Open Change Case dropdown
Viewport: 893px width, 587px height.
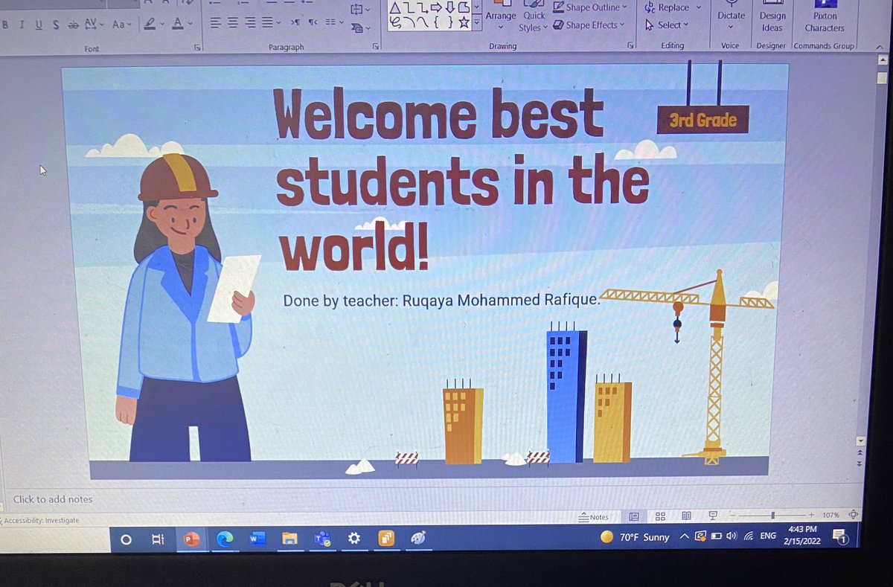coord(121,25)
